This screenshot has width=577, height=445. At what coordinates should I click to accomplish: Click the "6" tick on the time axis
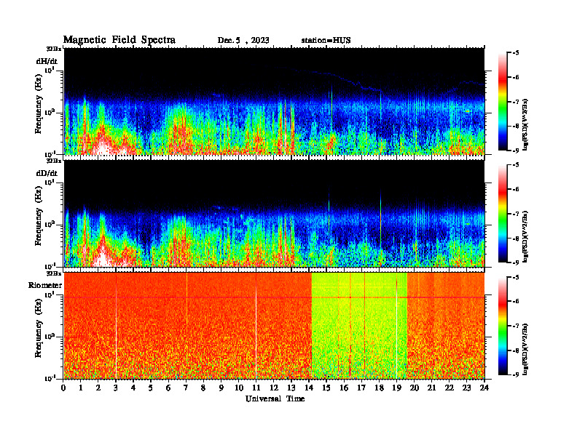168,388
